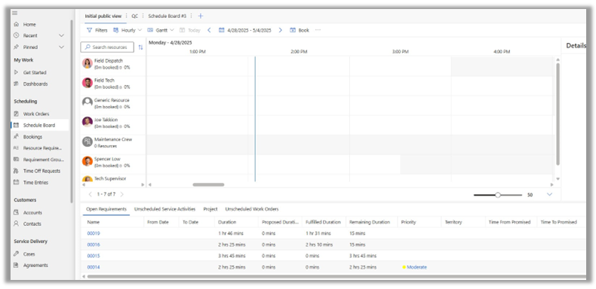
Task: Open Bookings in the sidebar
Action: pos(32,137)
